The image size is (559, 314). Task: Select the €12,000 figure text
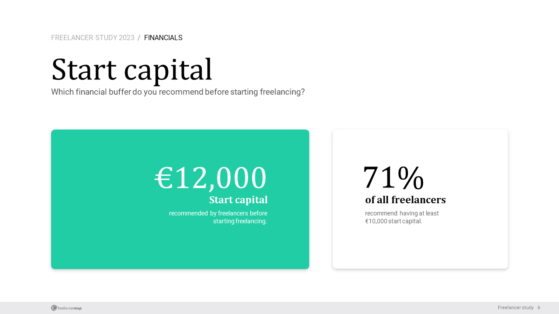click(210, 178)
